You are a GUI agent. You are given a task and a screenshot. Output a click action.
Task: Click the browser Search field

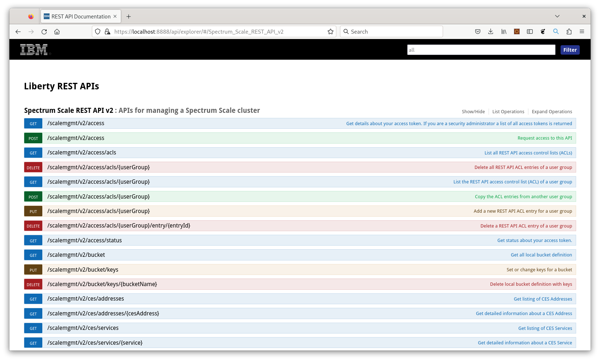coord(391,32)
